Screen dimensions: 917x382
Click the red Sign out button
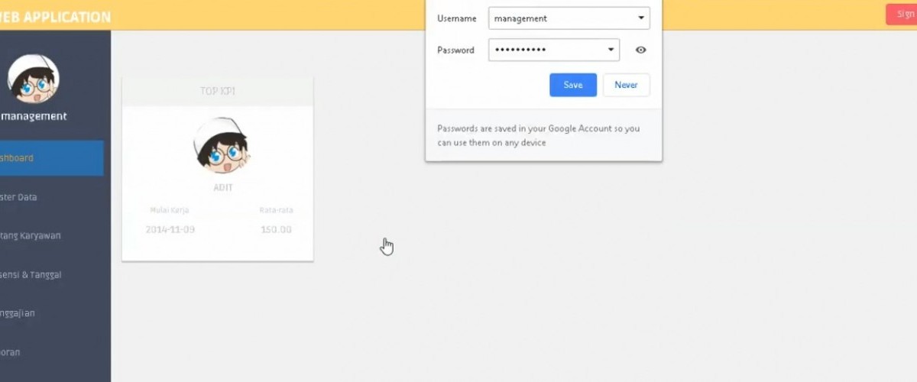tap(902, 15)
